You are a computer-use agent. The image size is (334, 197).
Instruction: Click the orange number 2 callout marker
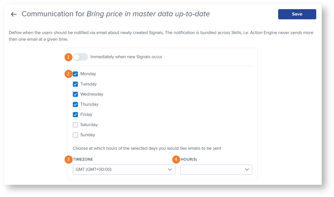pos(68,74)
